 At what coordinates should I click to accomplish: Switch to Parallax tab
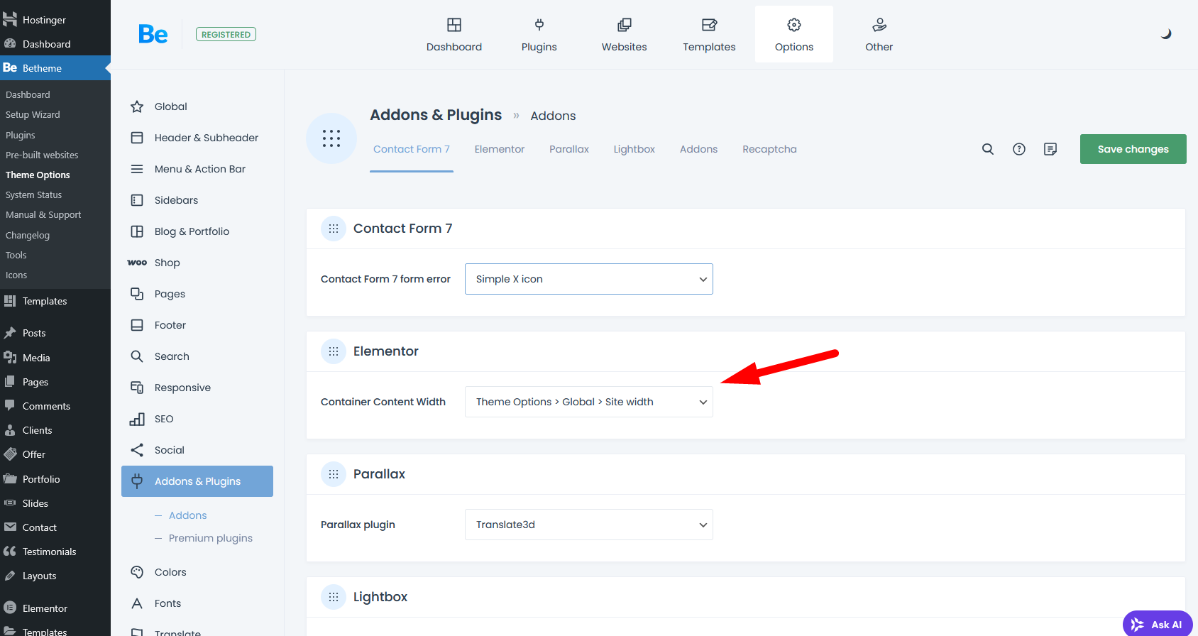(x=569, y=149)
